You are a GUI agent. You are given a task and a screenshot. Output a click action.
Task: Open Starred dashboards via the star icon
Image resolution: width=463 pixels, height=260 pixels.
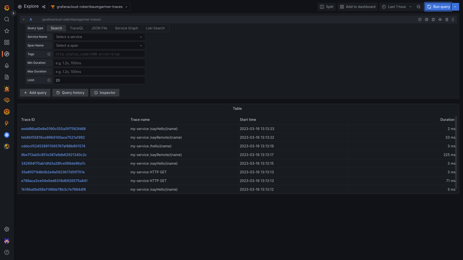[7, 31]
